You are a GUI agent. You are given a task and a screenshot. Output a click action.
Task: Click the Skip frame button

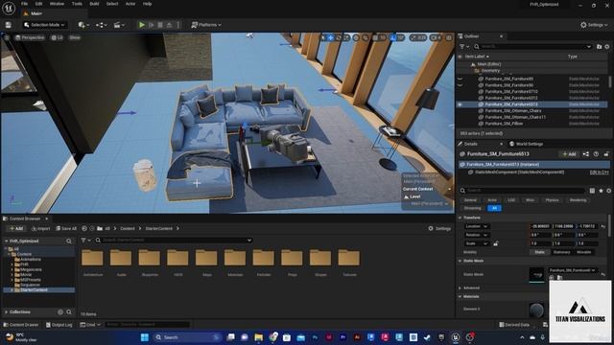(152, 25)
